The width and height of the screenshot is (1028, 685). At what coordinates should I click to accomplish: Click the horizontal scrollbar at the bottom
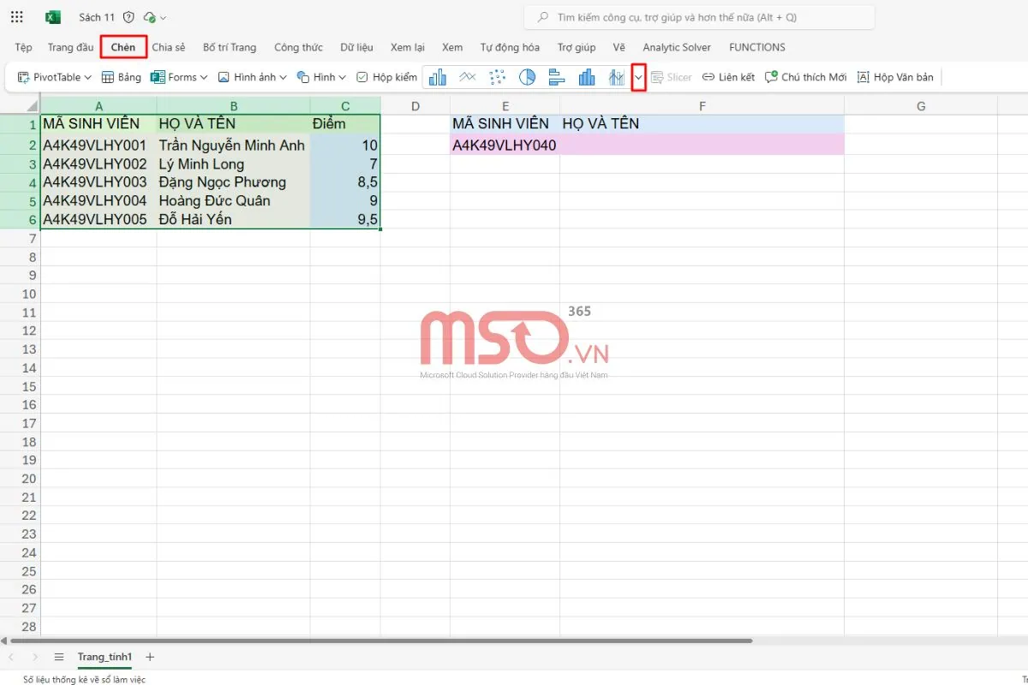tap(377, 639)
